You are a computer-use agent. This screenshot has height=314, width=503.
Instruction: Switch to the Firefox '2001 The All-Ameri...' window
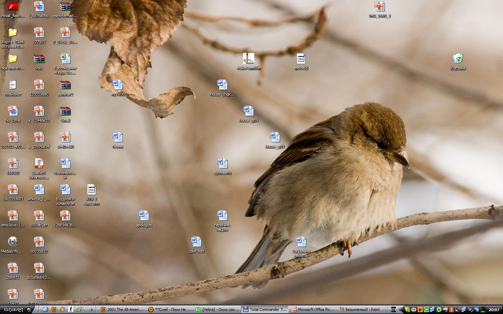click(122, 309)
